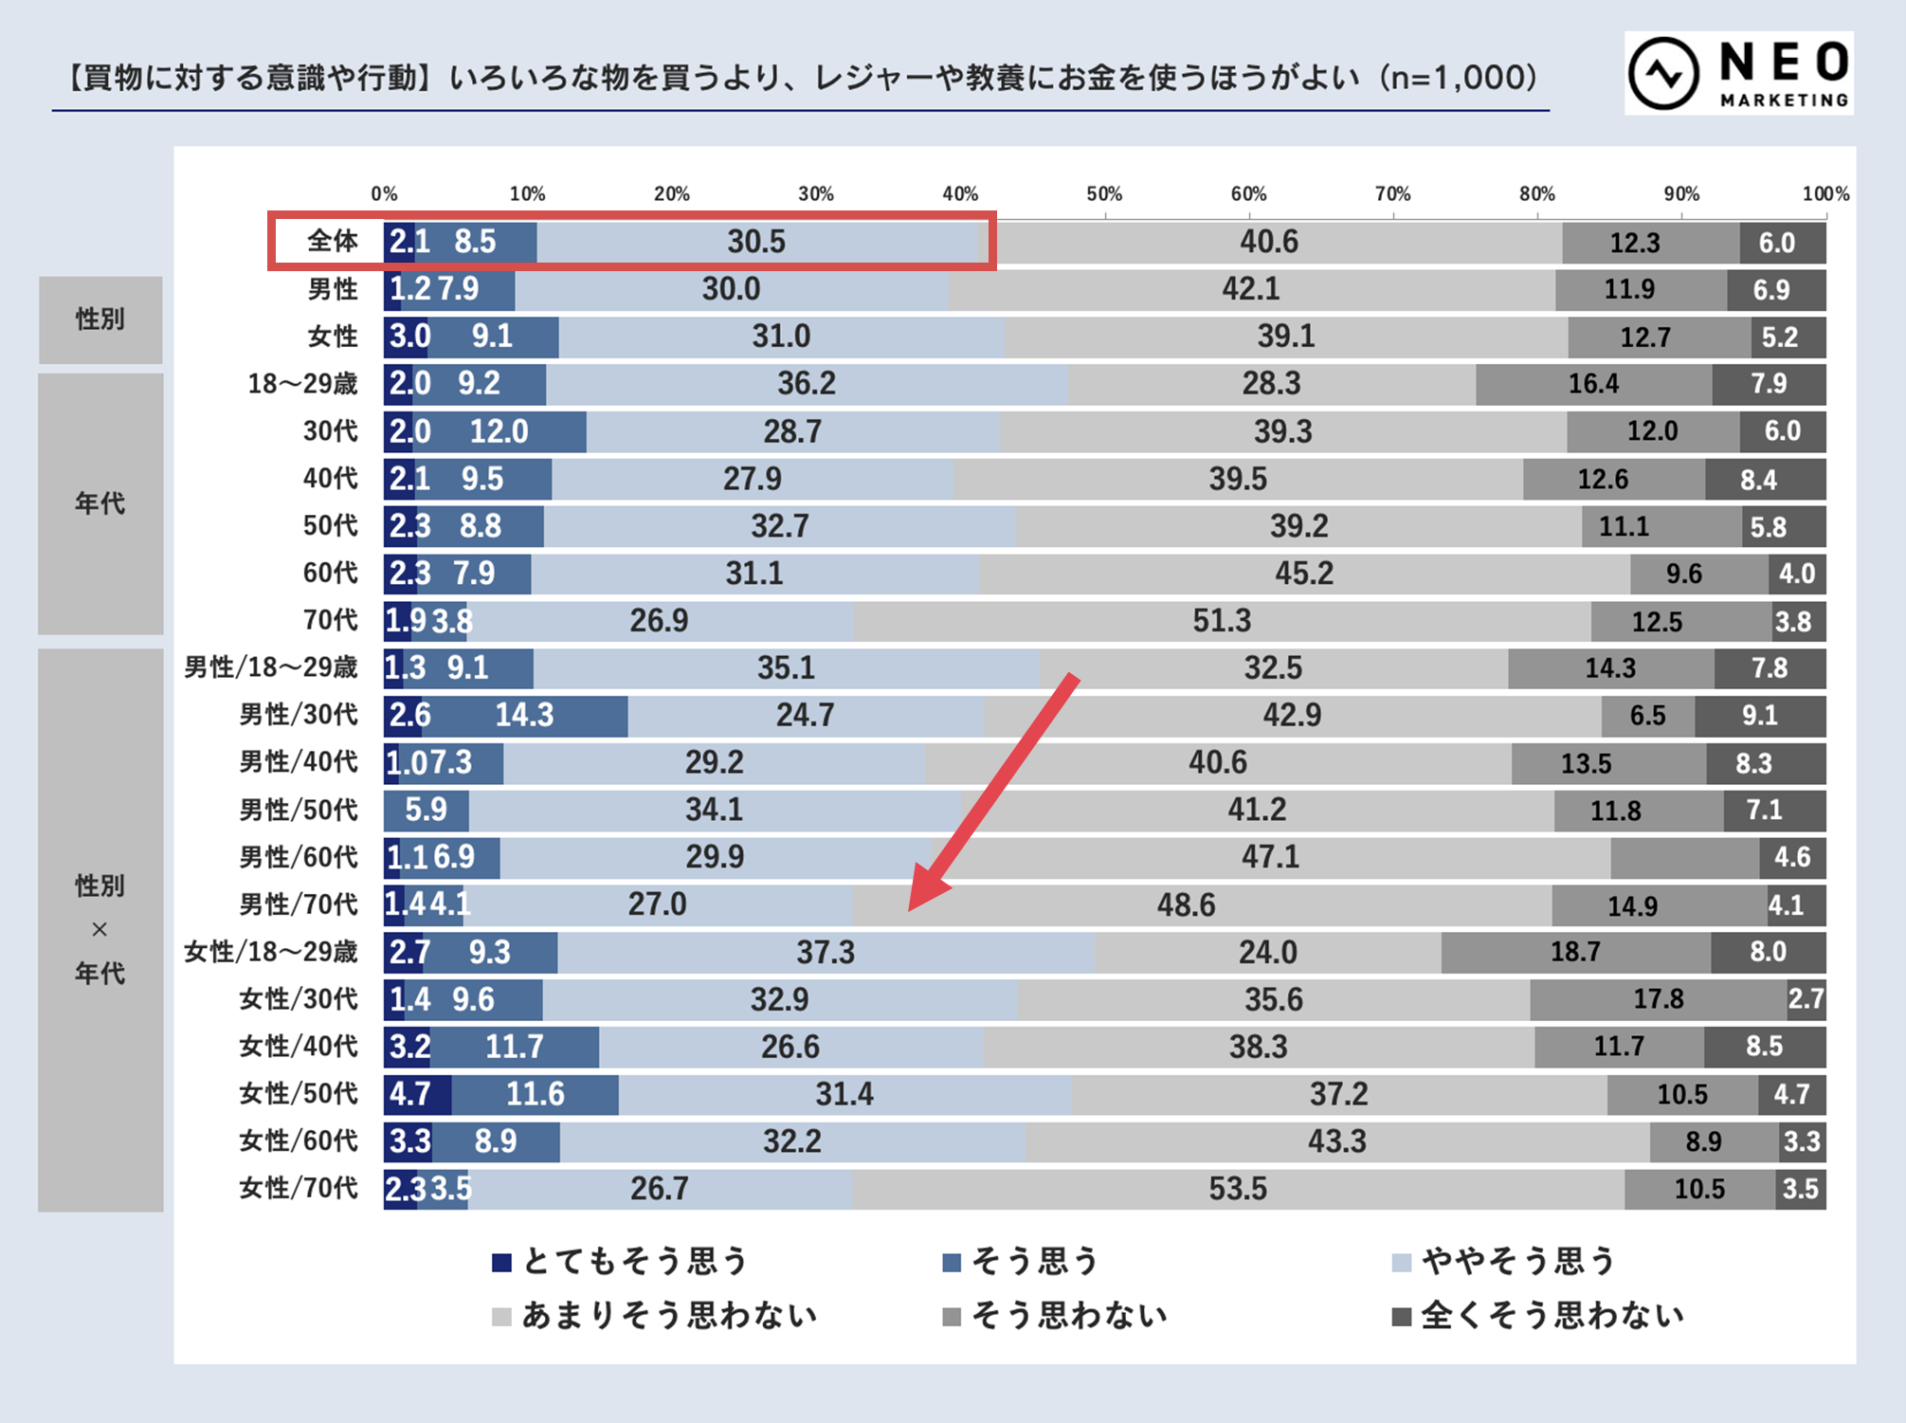Screen dimensions: 1906x1423
Task: Click the NEO Marketing logo icon
Action: point(1664,74)
